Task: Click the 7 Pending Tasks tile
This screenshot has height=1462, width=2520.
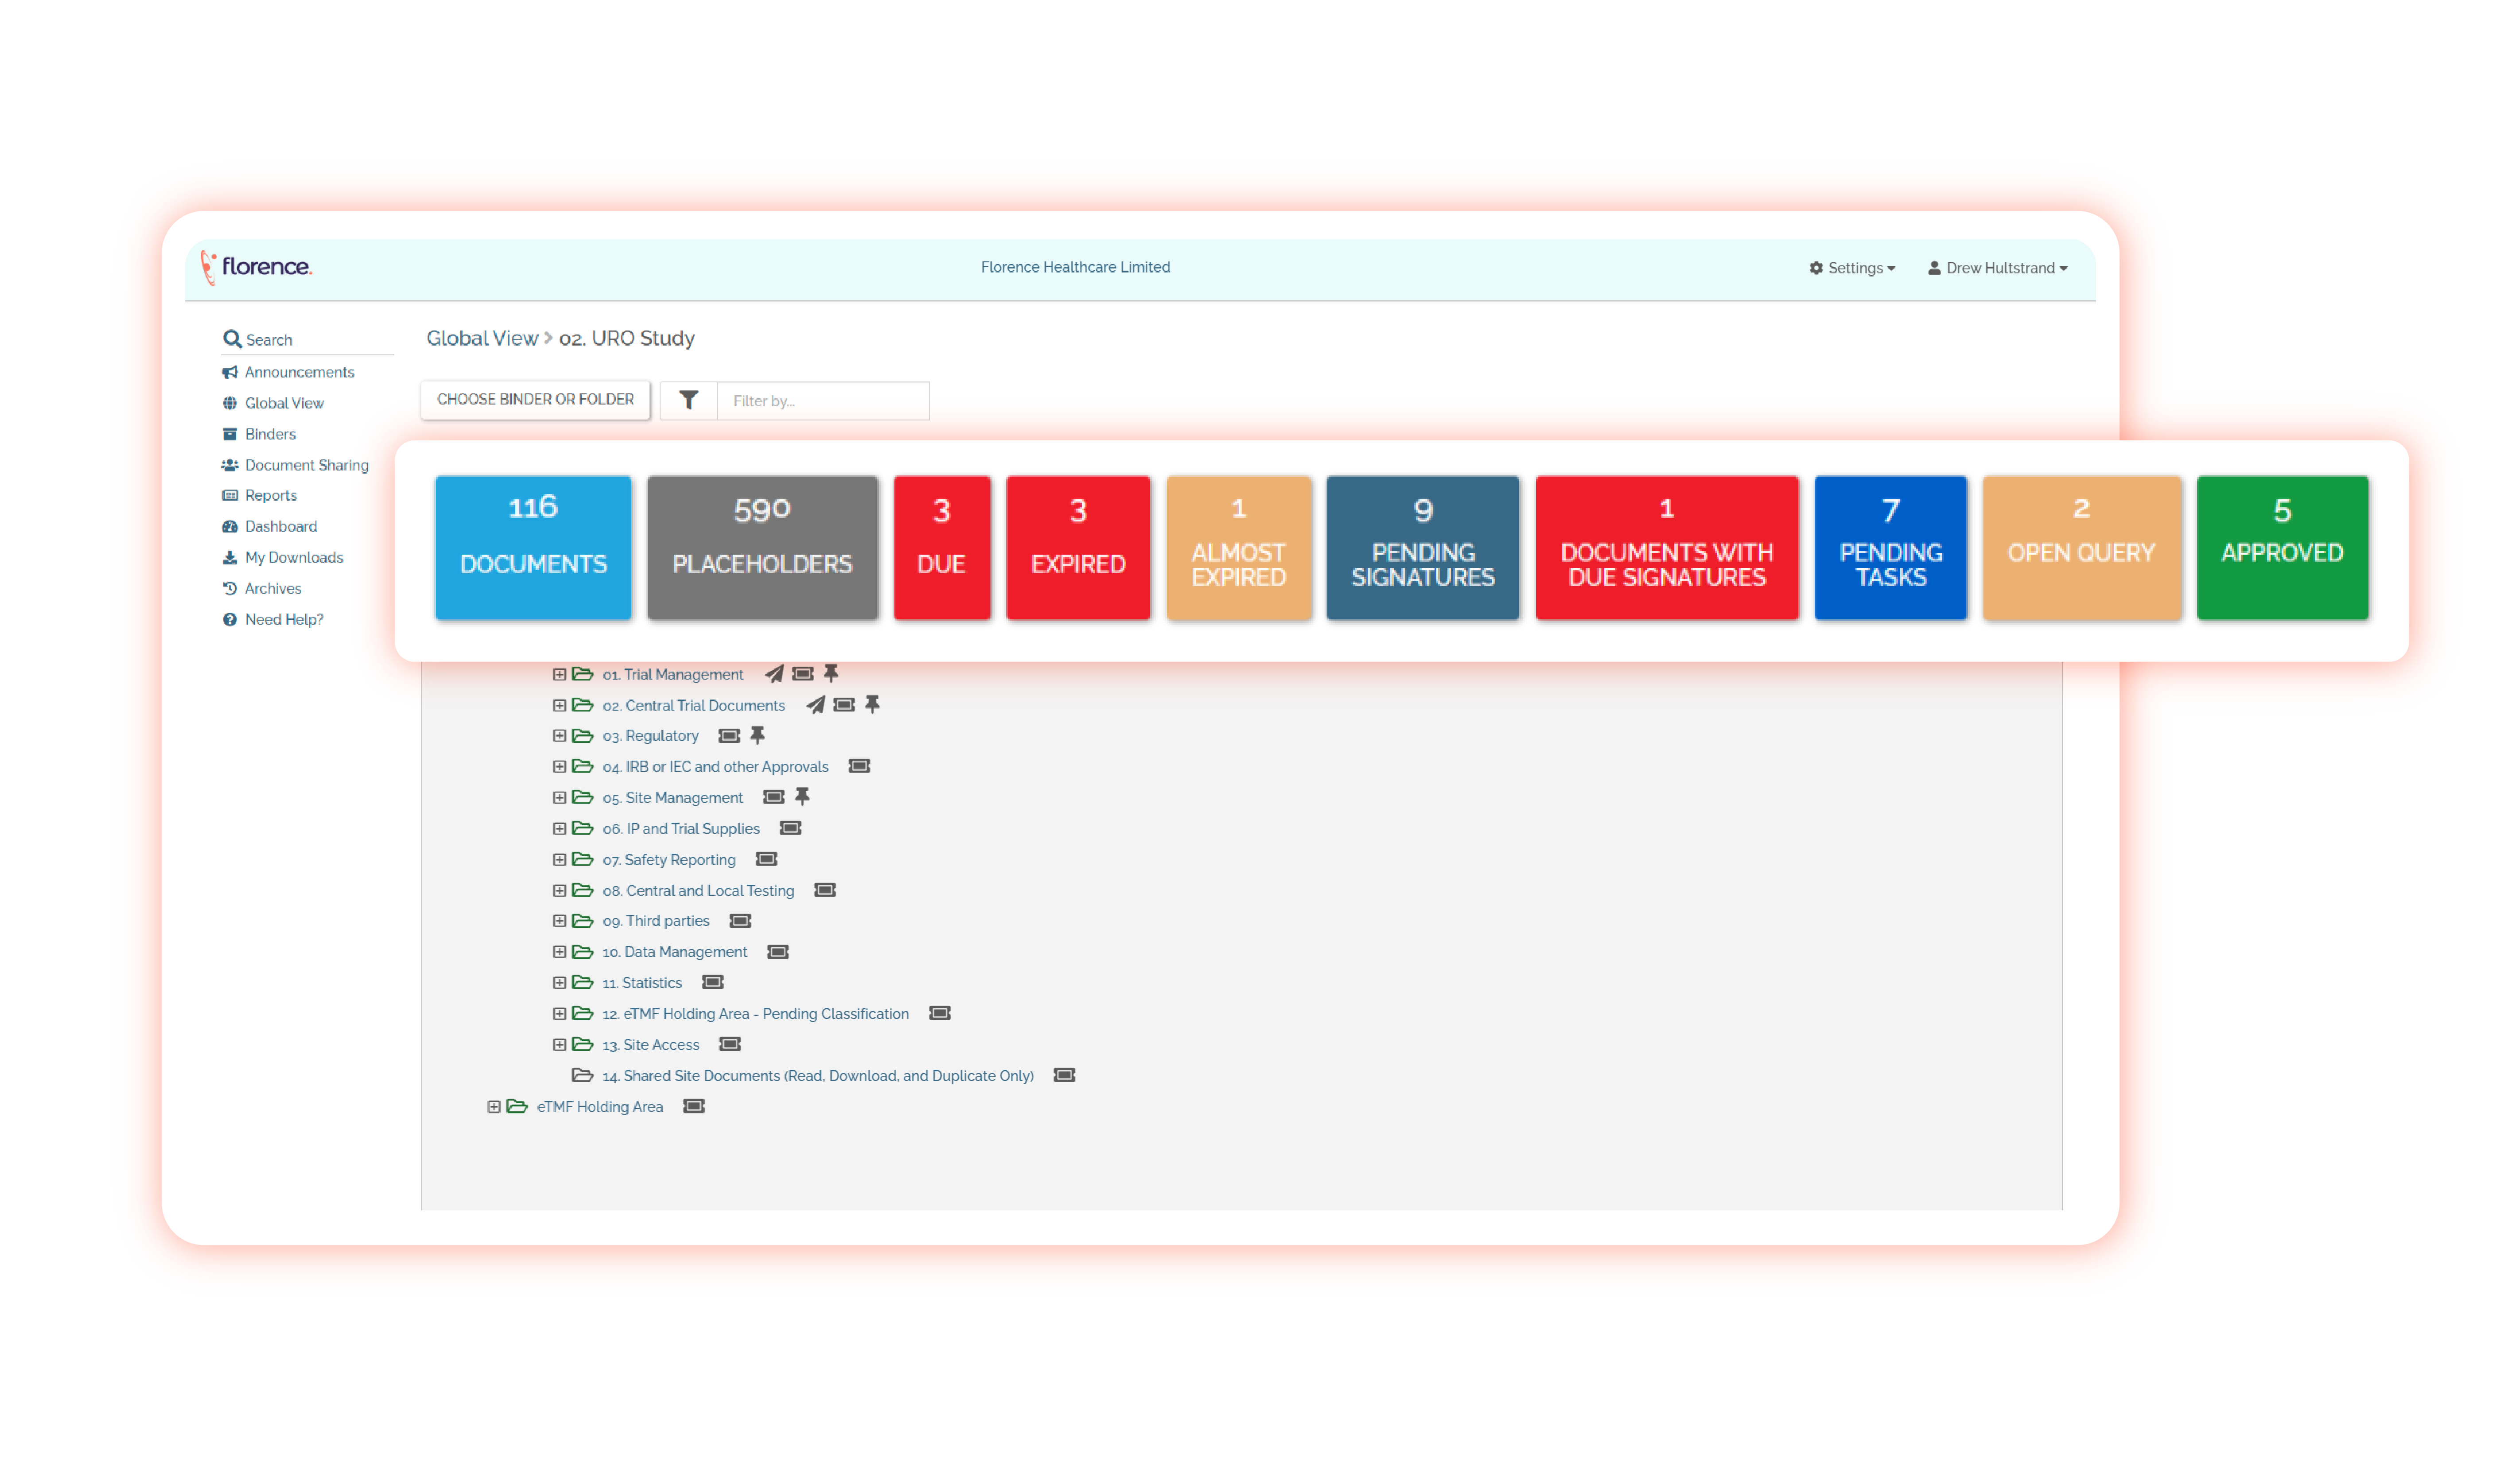Action: coord(1890,548)
